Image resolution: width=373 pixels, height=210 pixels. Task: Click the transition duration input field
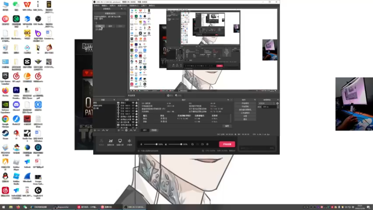click(x=269, y=107)
